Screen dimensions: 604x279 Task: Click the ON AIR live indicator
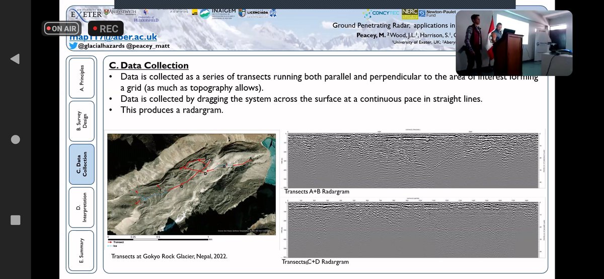[61, 29]
